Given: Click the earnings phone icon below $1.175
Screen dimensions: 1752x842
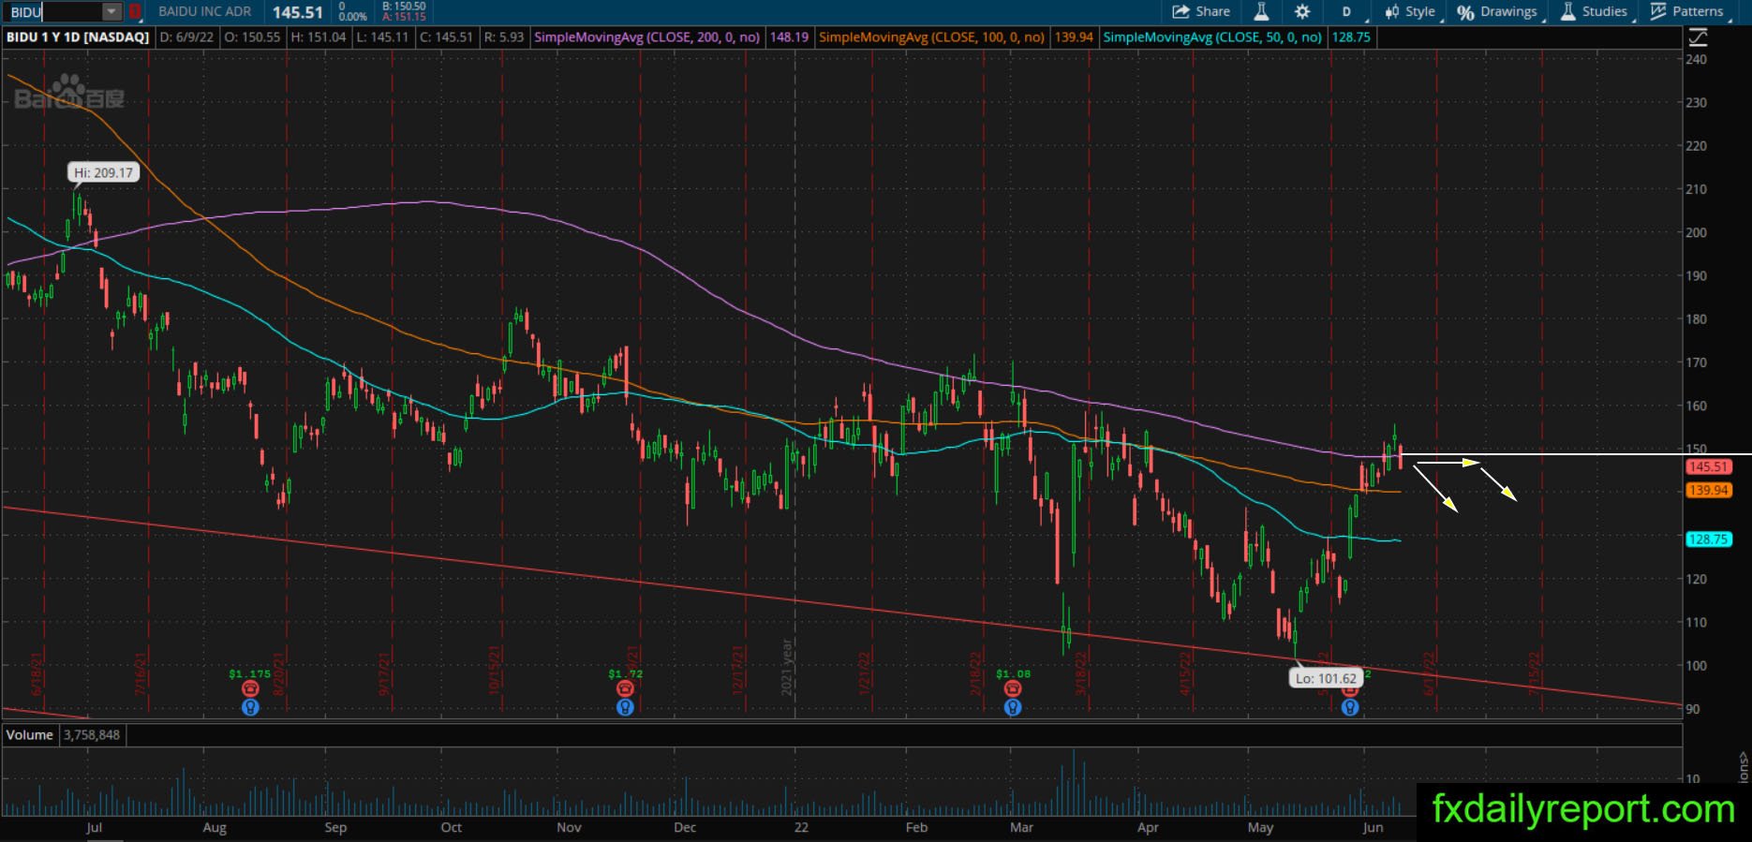Looking at the screenshot, I should 250,689.
